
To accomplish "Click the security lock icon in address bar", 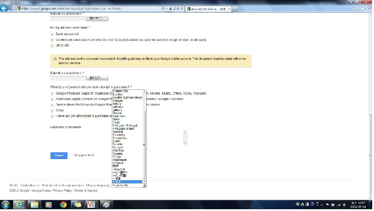I will (x=170, y=9).
